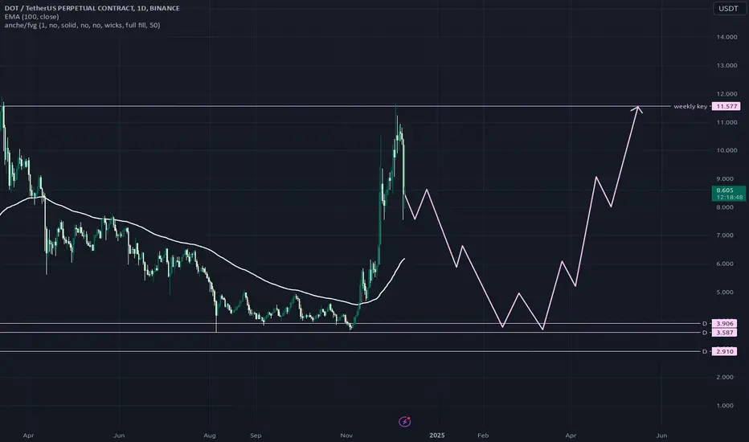The image size is (749, 442).
Task: Select the EMA (100, close) indicator label
Action: tap(31, 17)
